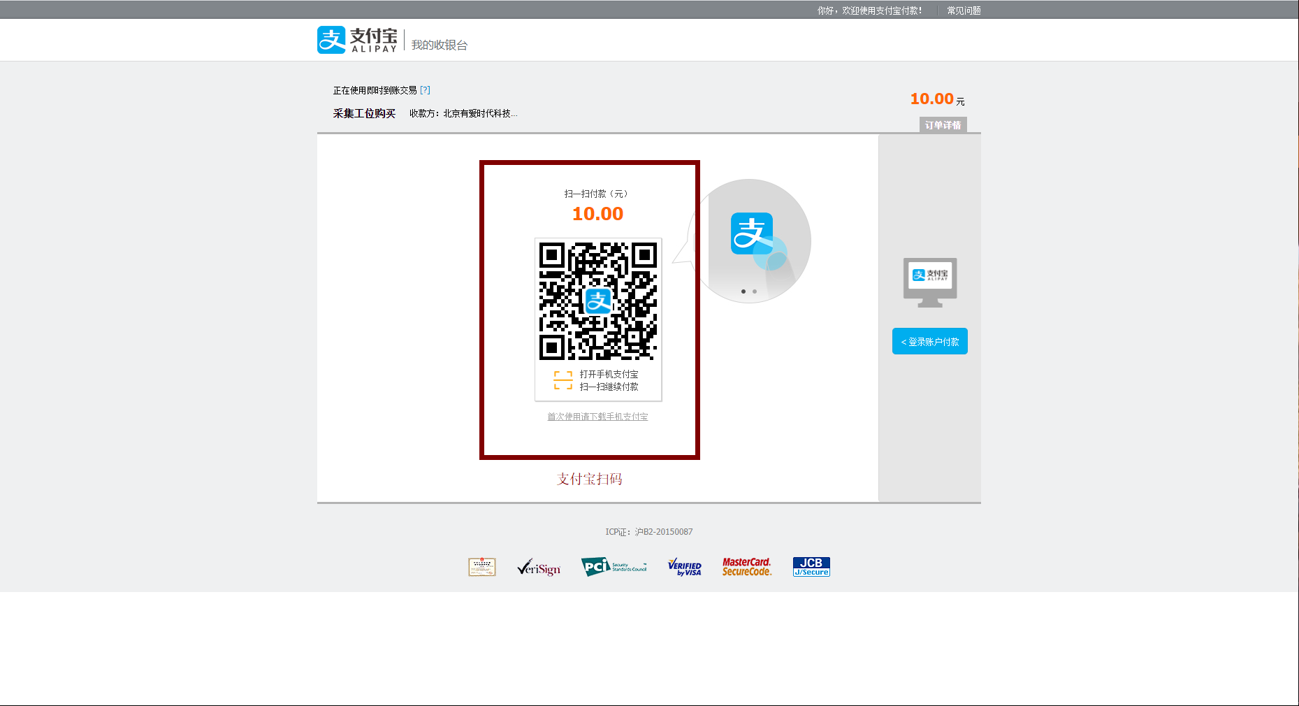Click the certificate badge icon in footer
This screenshot has height=706, width=1299.
tap(482, 567)
